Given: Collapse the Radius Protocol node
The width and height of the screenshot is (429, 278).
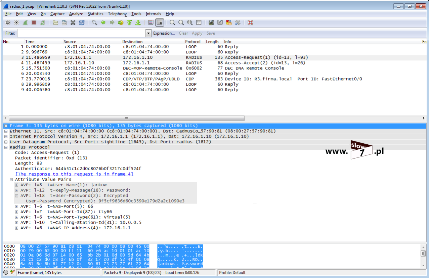Looking at the screenshot, I should (6, 147).
